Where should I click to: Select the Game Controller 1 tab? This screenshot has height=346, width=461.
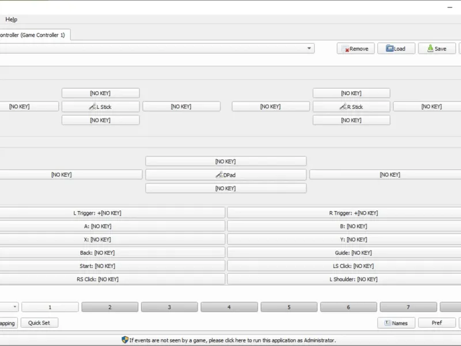(34, 35)
